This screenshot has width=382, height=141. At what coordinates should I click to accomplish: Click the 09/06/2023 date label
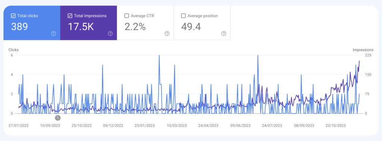tap(241, 126)
